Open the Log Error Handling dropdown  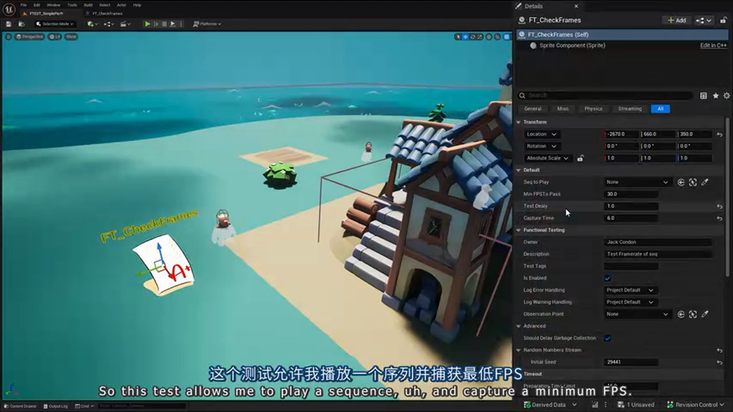coord(630,290)
